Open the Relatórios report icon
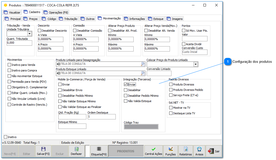The height and width of the screenshot is (160, 276). [186, 149]
